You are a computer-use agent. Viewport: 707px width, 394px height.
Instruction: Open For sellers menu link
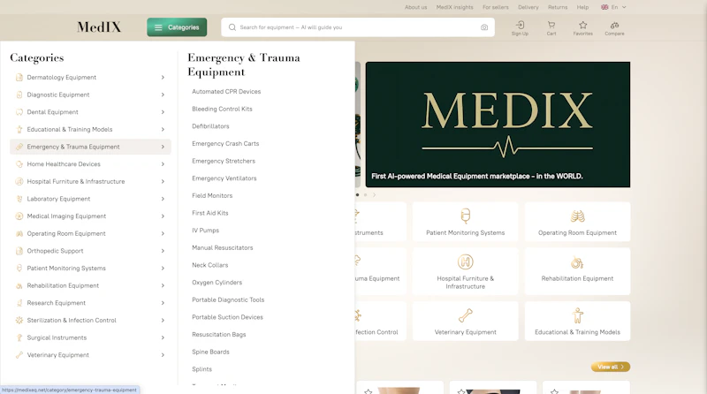496,7
